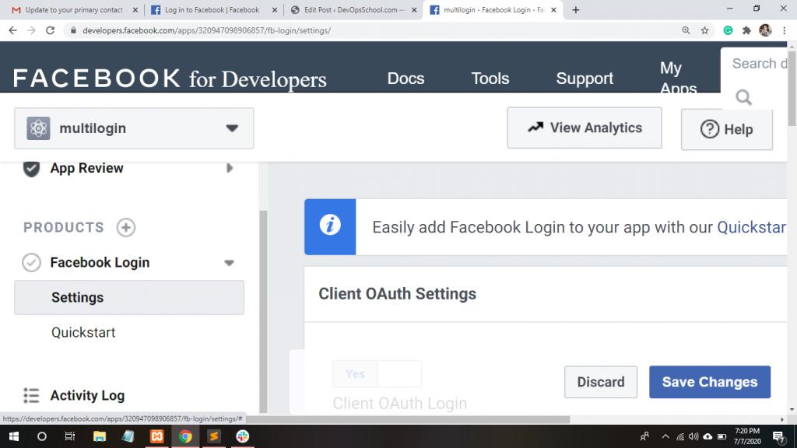Open the extensions puzzle icon
This screenshot has height=448, width=797.
[746, 30]
